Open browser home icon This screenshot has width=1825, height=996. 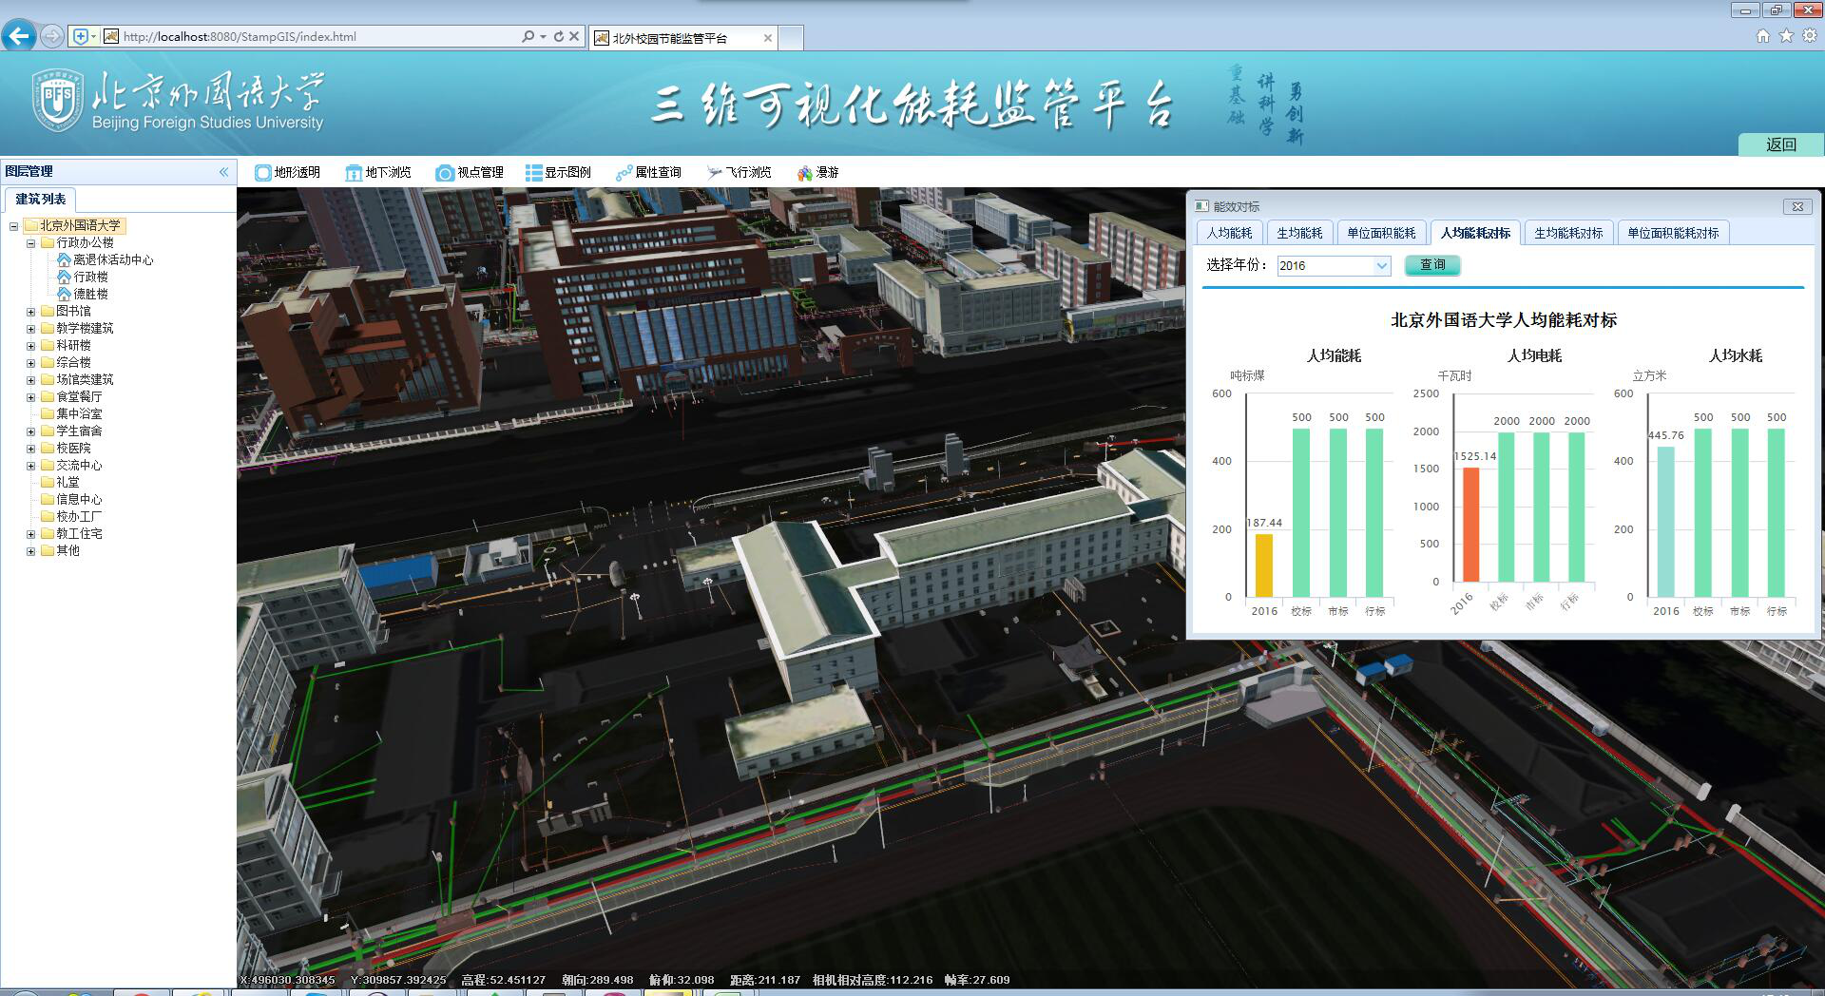click(x=1763, y=36)
